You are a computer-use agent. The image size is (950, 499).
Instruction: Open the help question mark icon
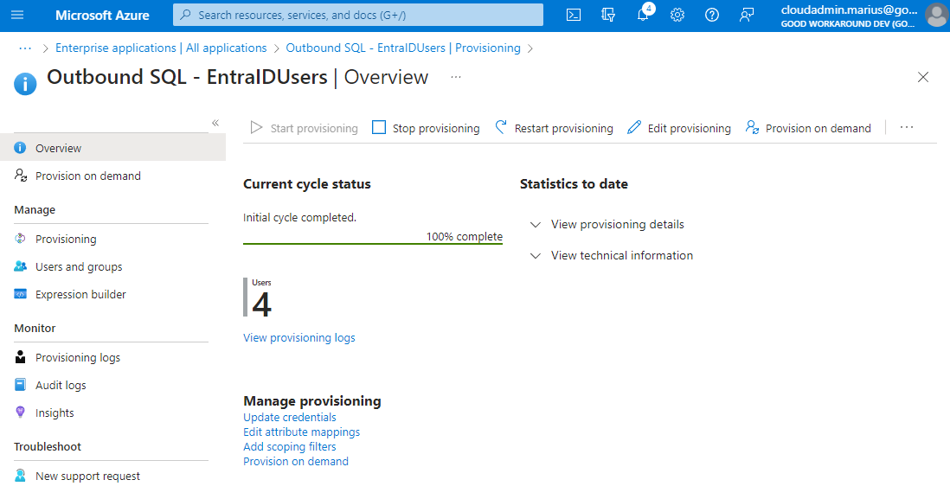[712, 15]
